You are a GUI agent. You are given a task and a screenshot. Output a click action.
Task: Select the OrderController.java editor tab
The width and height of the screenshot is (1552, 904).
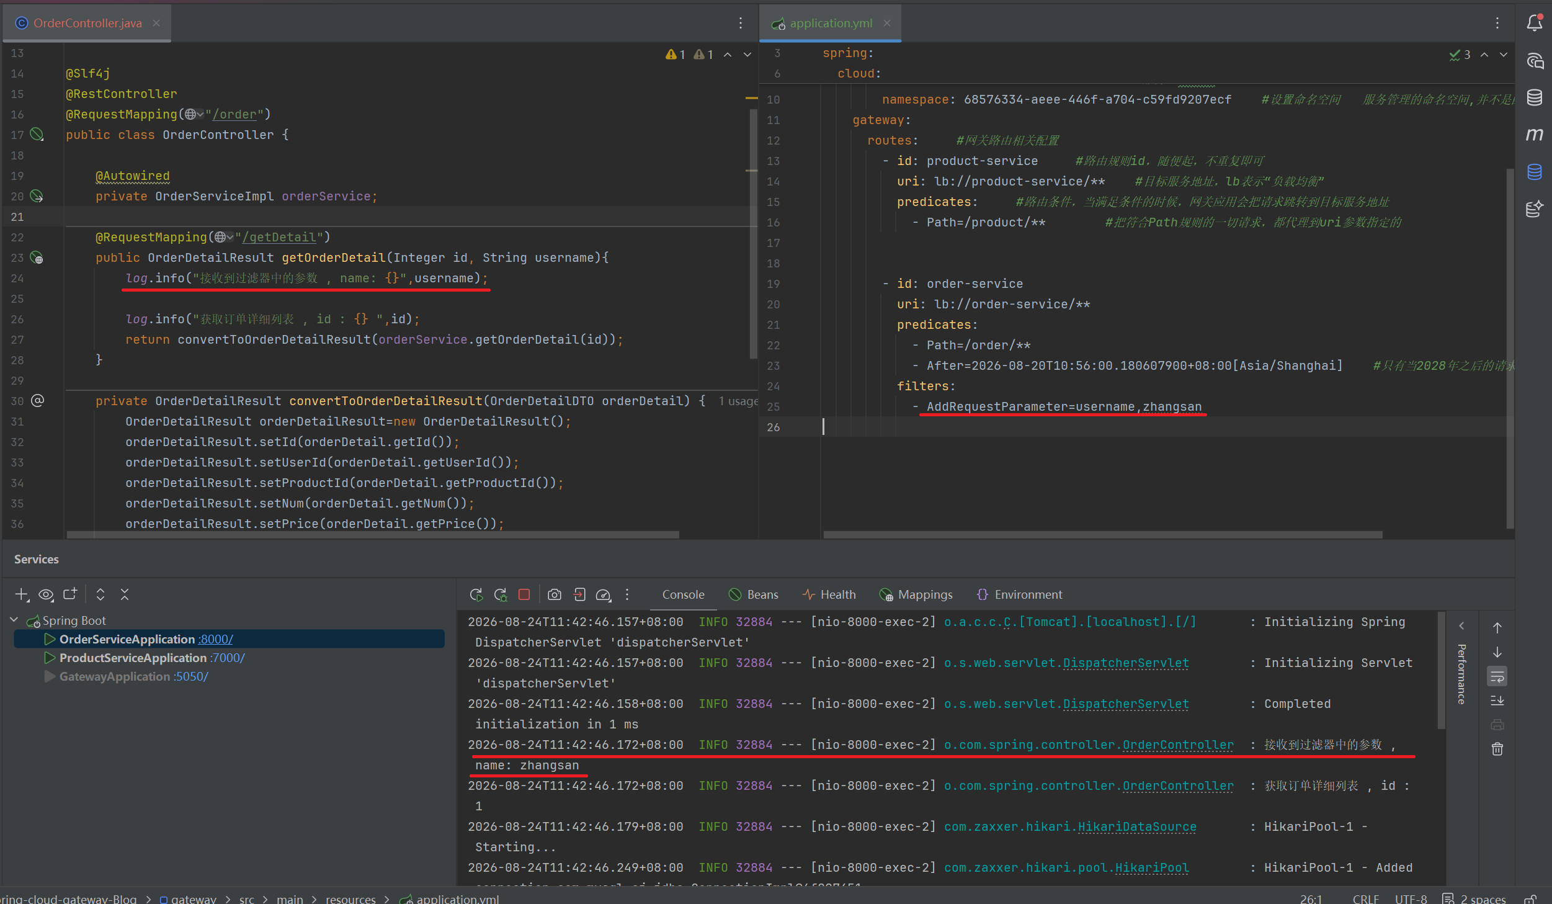click(x=87, y=23)
